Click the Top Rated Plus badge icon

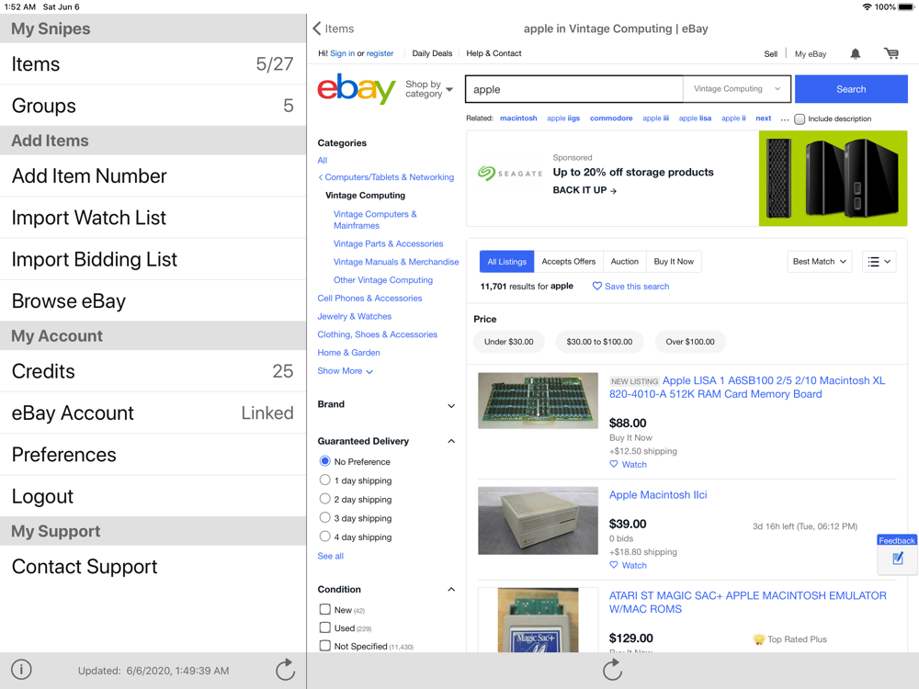[x=758, y=639]
